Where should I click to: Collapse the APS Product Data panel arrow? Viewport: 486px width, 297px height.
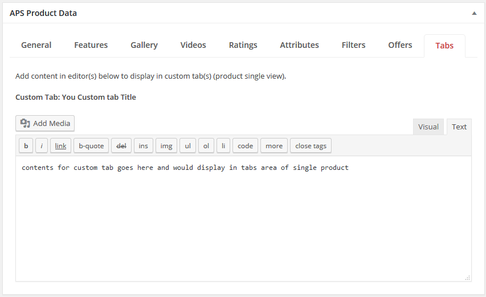pos(474,13)
